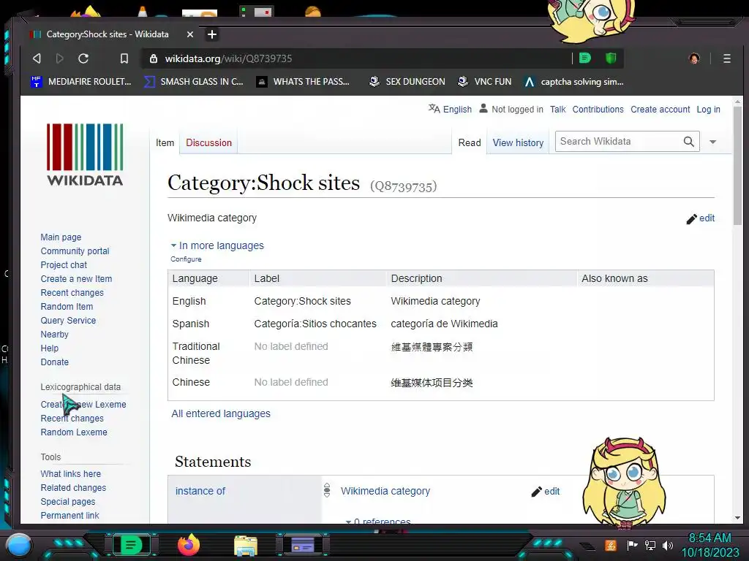Close the Category:Shock sites tab
Image resolution: width=749 pixels, height=561 pixels.
(190, 34)
